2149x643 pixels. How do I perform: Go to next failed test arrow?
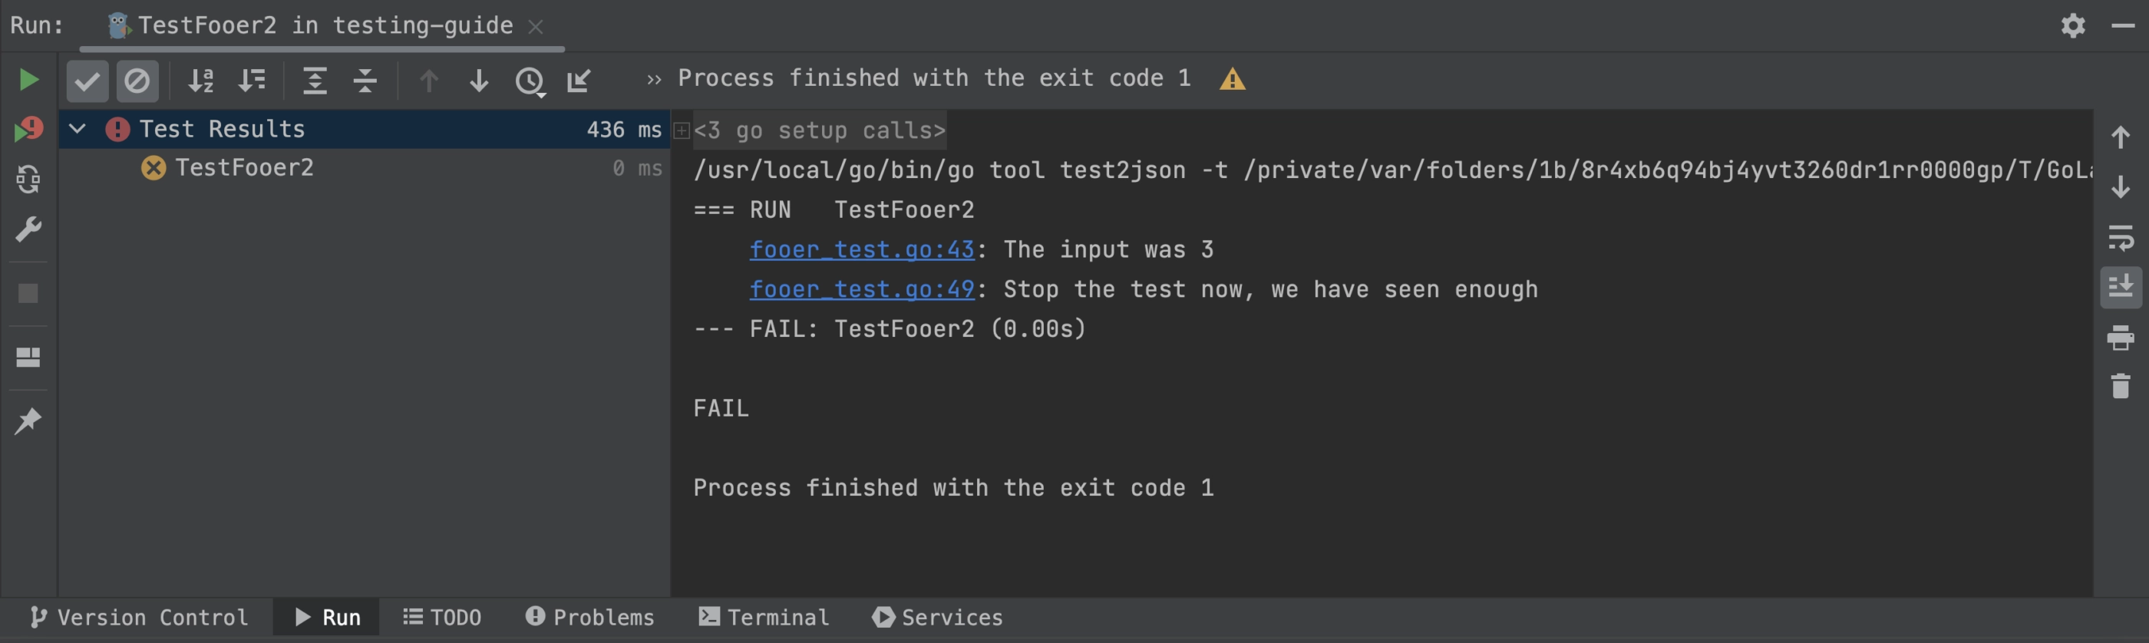(479, 81)
